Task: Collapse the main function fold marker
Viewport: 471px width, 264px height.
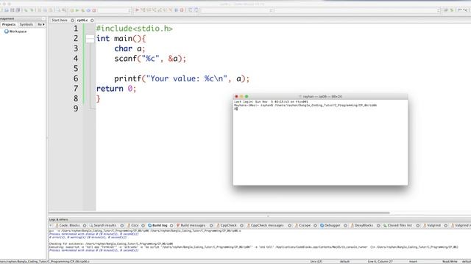Action: 90,39
